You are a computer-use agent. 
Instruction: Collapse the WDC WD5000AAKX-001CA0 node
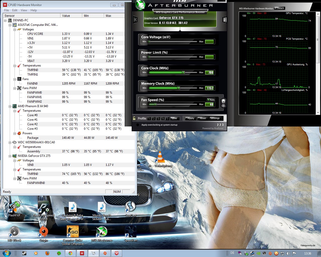(10, 142)
